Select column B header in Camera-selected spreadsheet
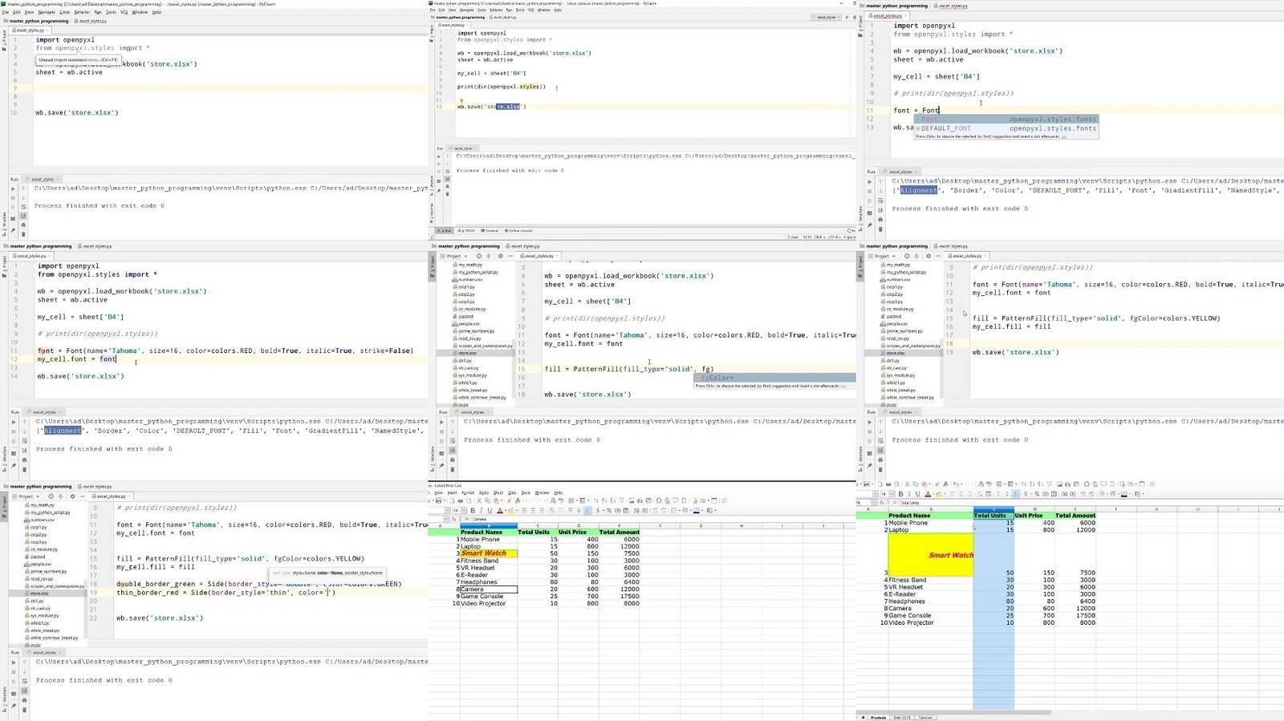Screen dimensions: 1284x721 pyautogui.click(x=489, y=525)
